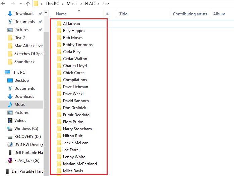The height and width of the screenshot is (176, 234).
Task: Open the quick access Downloads folder
Action: tap(24, 14)
